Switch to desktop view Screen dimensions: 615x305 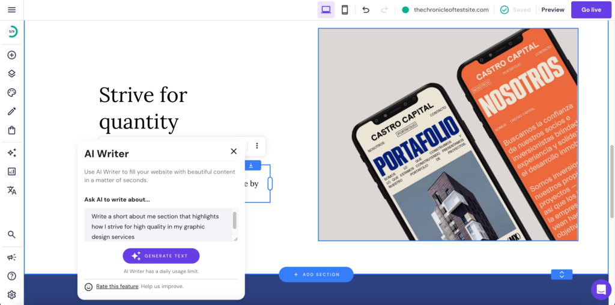point(326,10)
